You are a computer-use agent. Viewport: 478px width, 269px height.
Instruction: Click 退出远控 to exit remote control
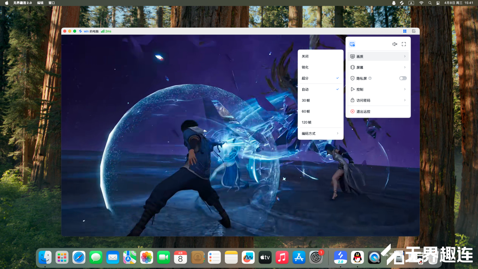(x=363, y=112)
